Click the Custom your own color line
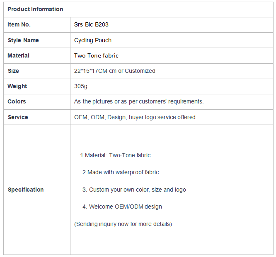The width and height of the screenshot is (276, 257). coord(134,190)
